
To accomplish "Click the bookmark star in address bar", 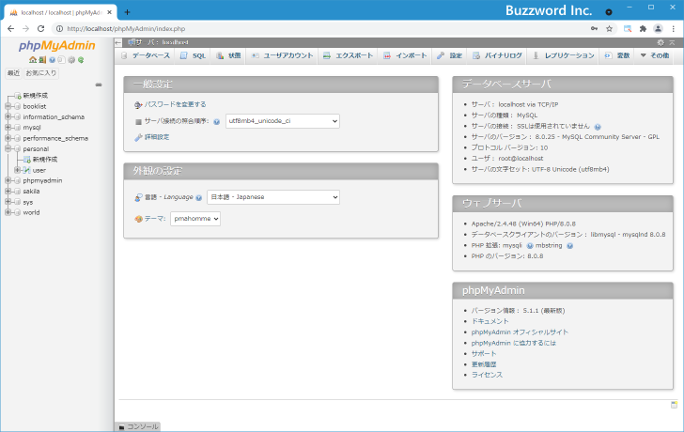I will pos(610,29).
